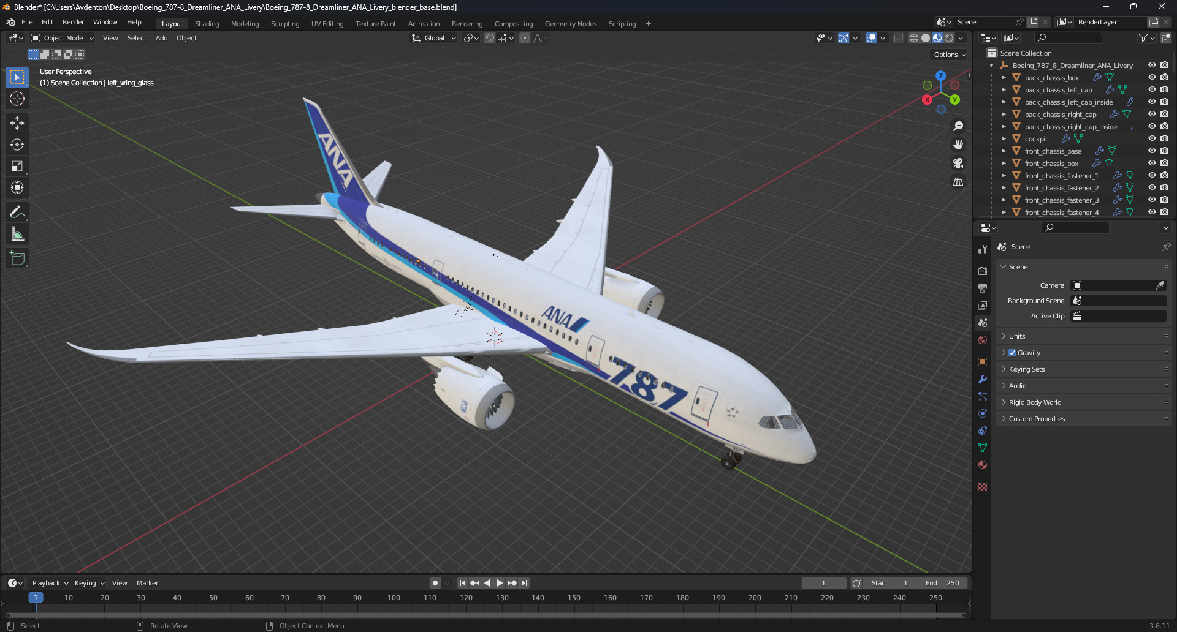1177x632 pixels.
Task: Select the Cursor tool in the viewport toolbar
Action: (x=17, y=99)
